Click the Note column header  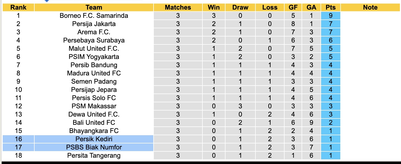click(370, 7)
